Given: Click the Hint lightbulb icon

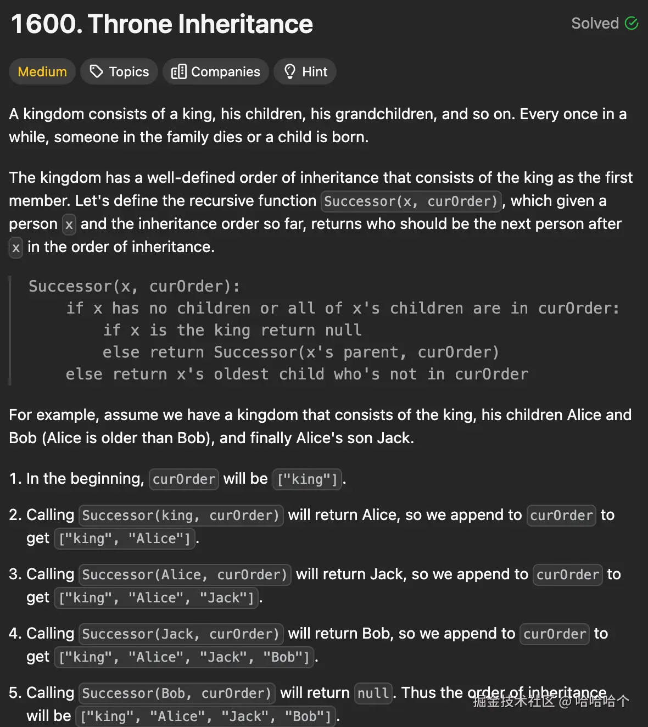Looking at the screenshot, I should [290, 72].
